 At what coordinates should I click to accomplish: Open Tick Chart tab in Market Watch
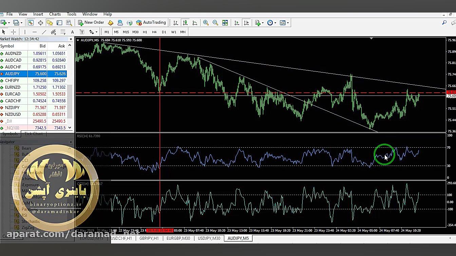tap(34, 134)
